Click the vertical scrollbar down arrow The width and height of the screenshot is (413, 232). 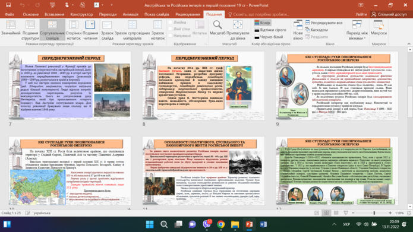tap(410, 206)
